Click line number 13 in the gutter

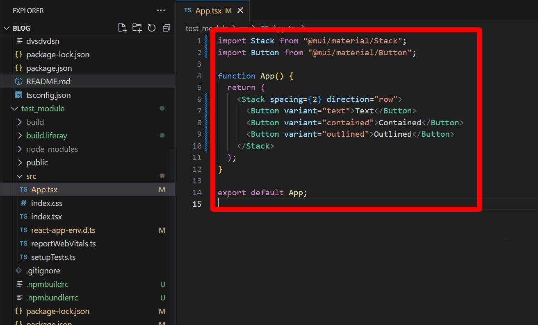(197, 181)
